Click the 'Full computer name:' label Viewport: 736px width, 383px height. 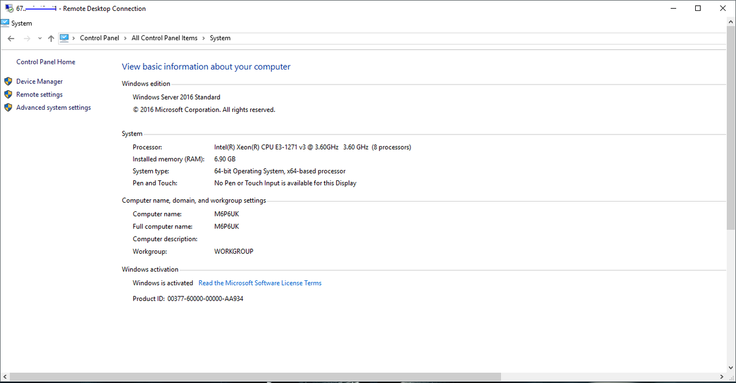[163, 227]
